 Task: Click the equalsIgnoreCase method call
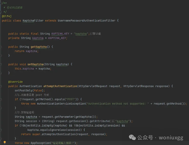pyautogui.click(x=53, y=130)
